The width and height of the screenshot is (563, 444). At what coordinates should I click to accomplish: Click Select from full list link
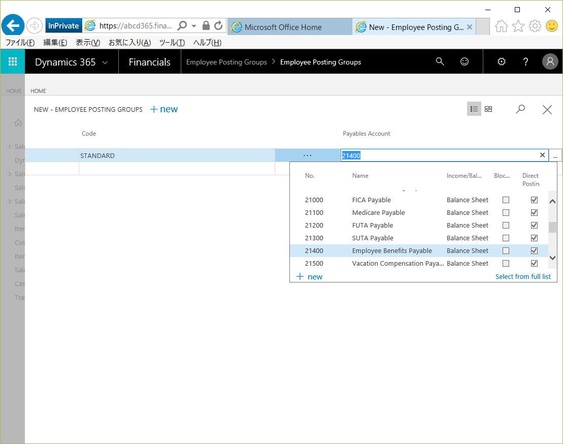pos(523,276)
